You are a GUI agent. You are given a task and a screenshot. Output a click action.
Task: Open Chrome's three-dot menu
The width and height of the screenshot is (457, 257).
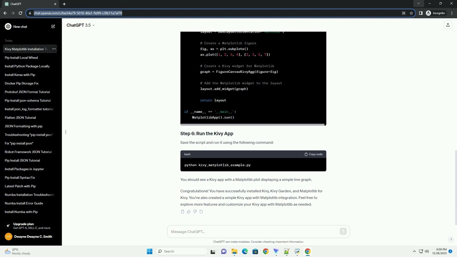[x=452, y=13]
